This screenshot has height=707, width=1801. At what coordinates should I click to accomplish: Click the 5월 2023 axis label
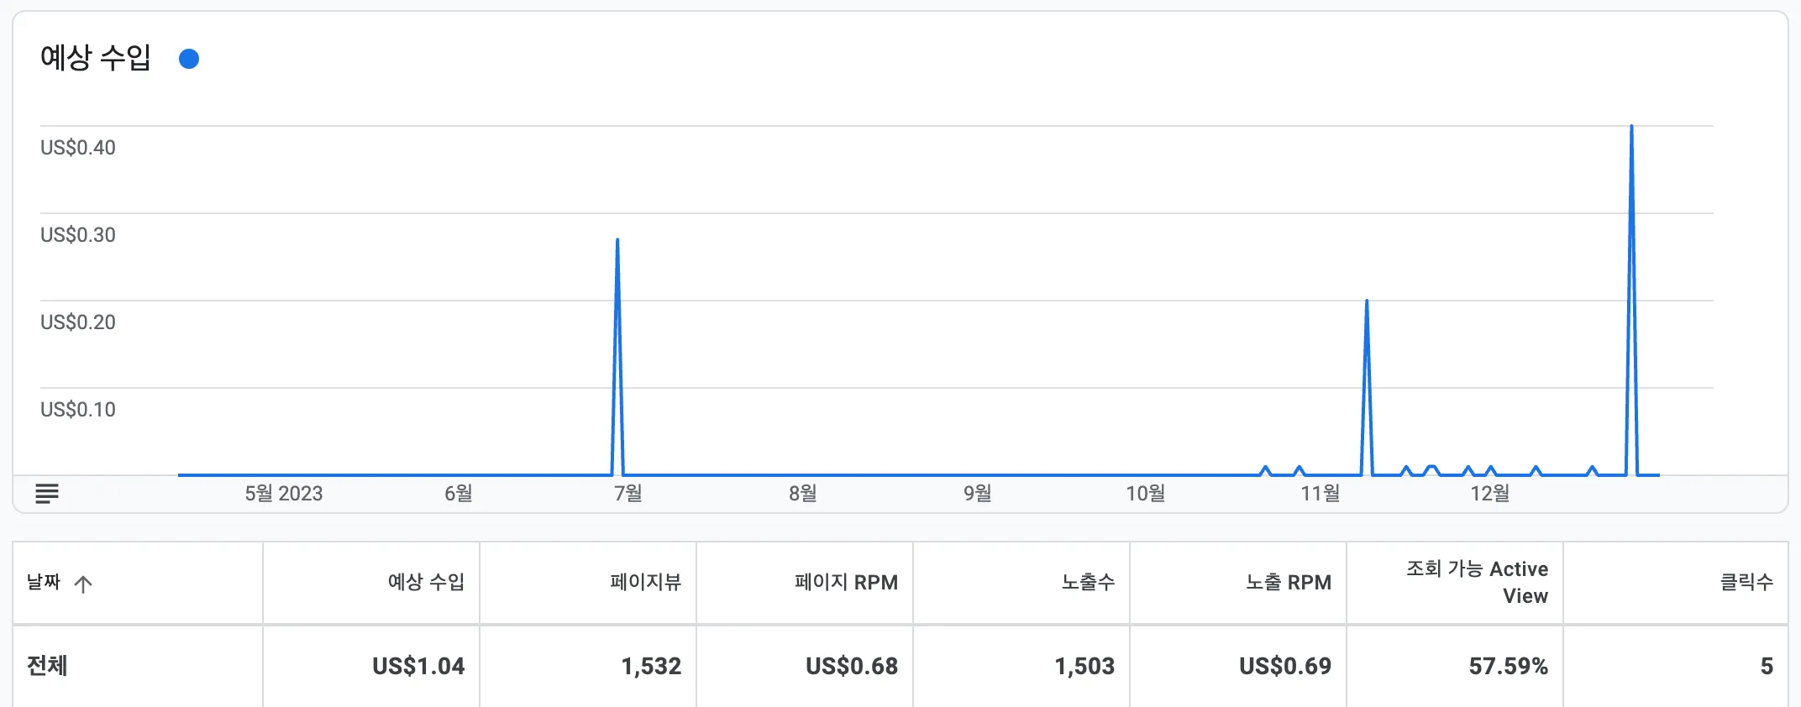click(283, 495)
